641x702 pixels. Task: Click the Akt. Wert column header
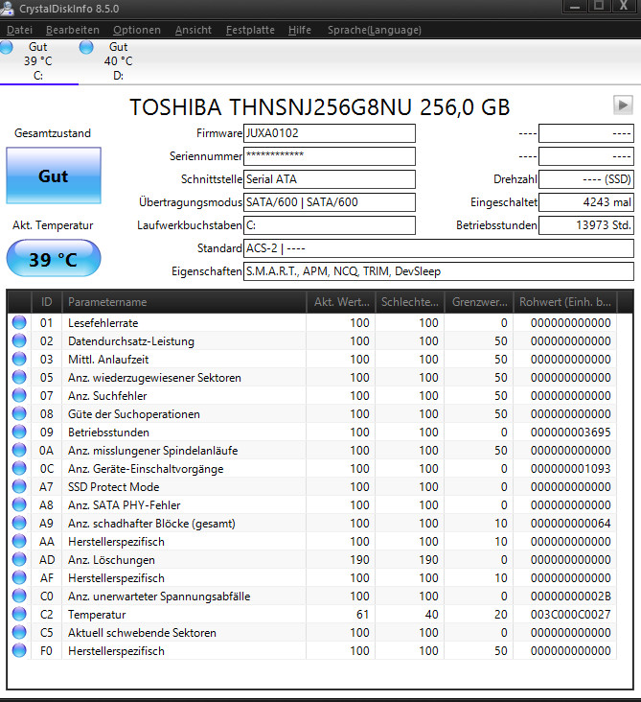coord(341,302)
